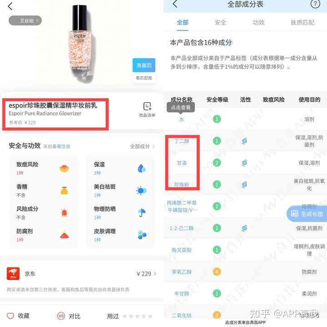The height and width of the screenshot is (327, 327).
Task: Tap the back arrow on product page
Action: [x=10, y=6]
